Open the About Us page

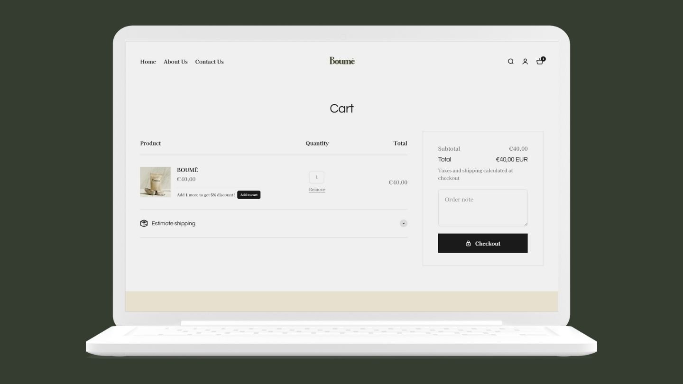[x=175, y=62]
